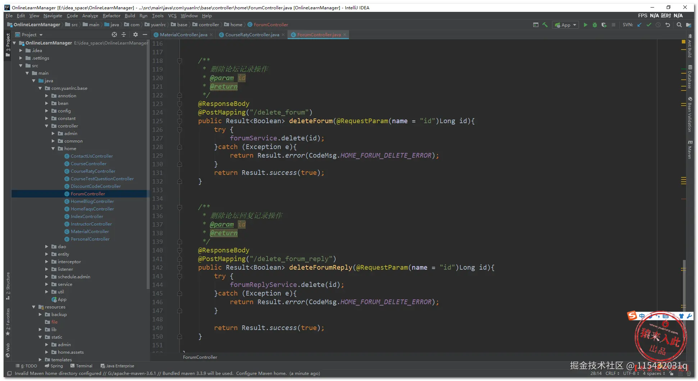Collapse the controller folder in tree
Screen dimensions: 698x381
[47, 126]
